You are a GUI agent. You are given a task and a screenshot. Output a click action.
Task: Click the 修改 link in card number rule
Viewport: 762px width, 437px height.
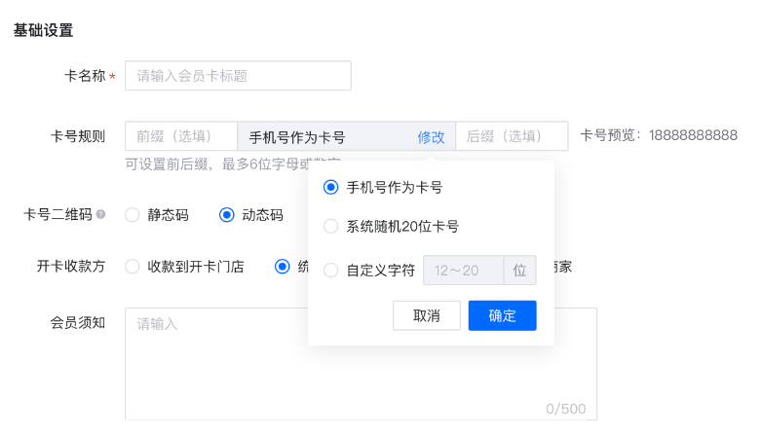click(431, 137)
